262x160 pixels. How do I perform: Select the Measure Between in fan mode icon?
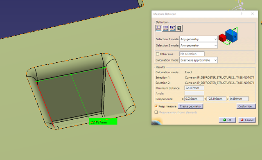coord(172,28)
